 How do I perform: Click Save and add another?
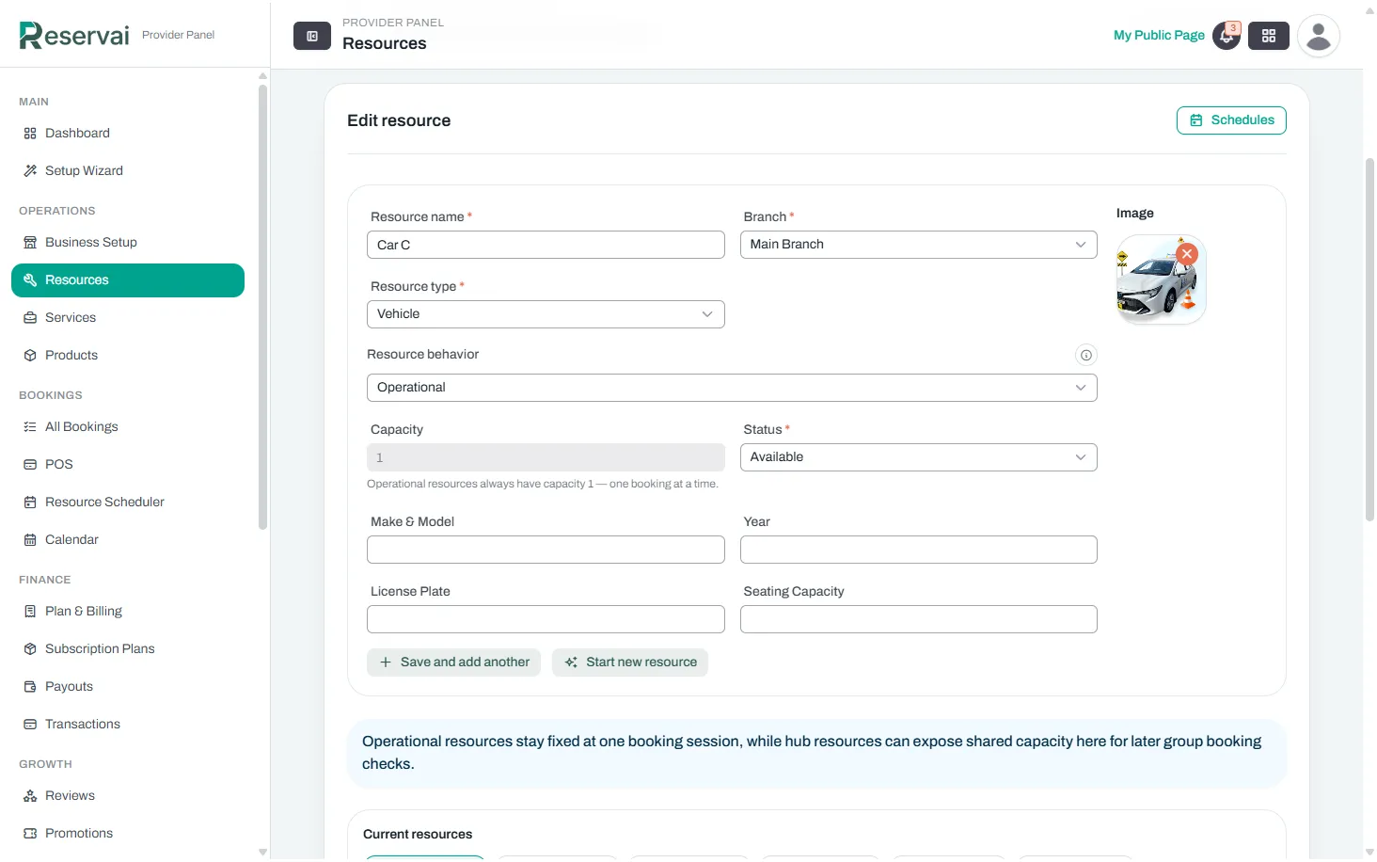(x=453, y=662)
